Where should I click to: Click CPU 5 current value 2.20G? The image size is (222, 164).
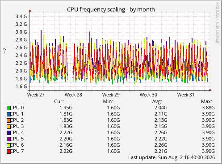66,139
